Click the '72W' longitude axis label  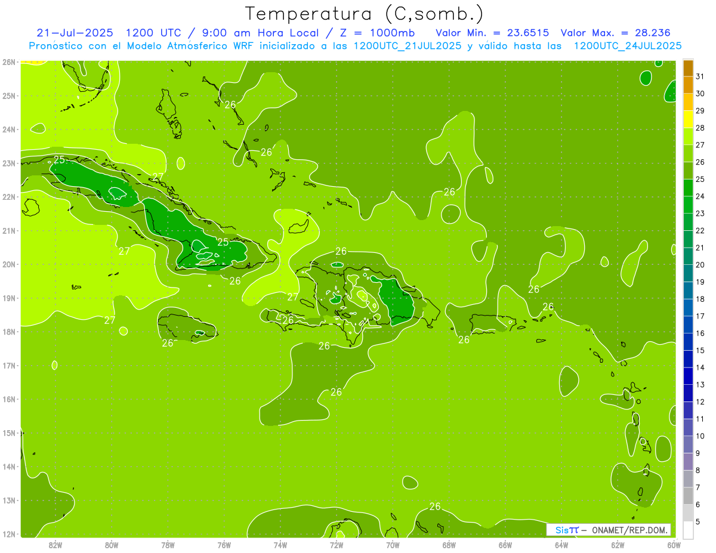(x=337, y=545)
